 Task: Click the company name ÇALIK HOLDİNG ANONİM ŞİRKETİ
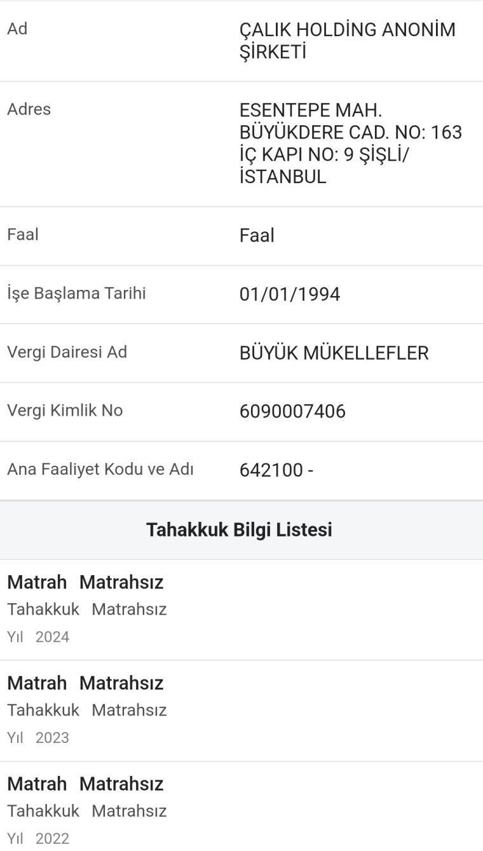click(347, 41)
